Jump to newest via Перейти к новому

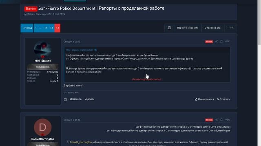(188, 28)
